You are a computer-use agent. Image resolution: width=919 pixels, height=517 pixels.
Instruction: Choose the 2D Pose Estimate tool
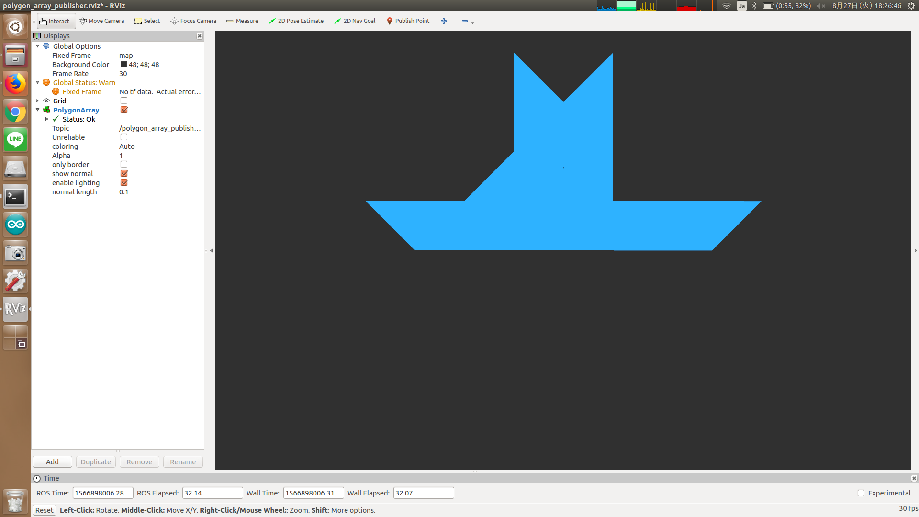[296, 21]
